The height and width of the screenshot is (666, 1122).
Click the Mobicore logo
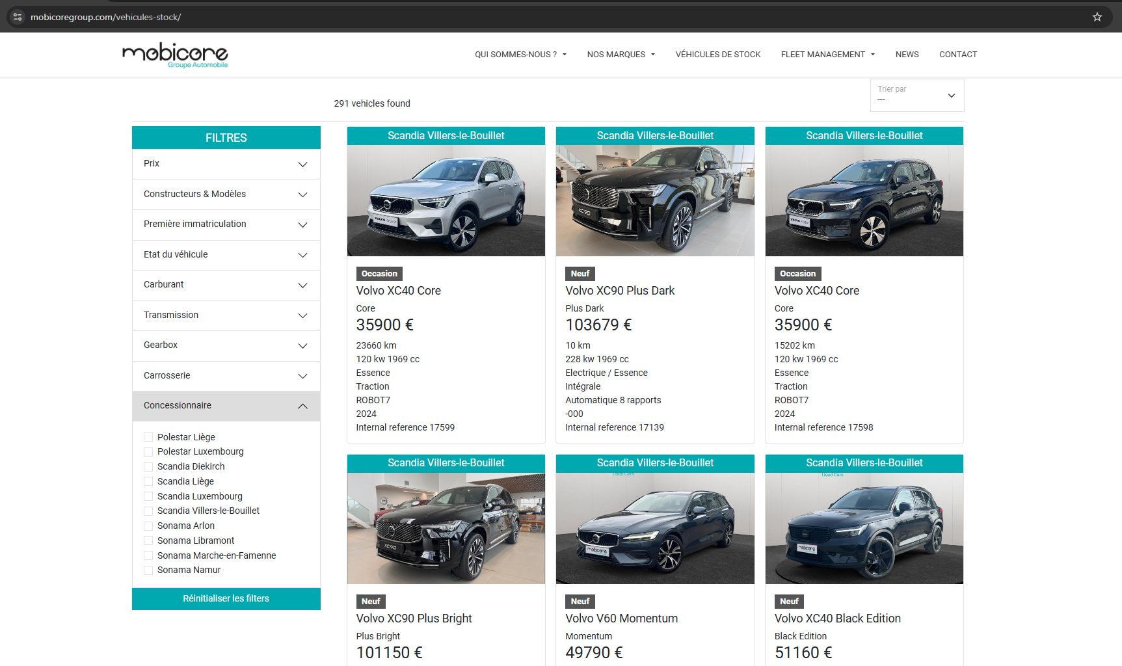point(175,55)
